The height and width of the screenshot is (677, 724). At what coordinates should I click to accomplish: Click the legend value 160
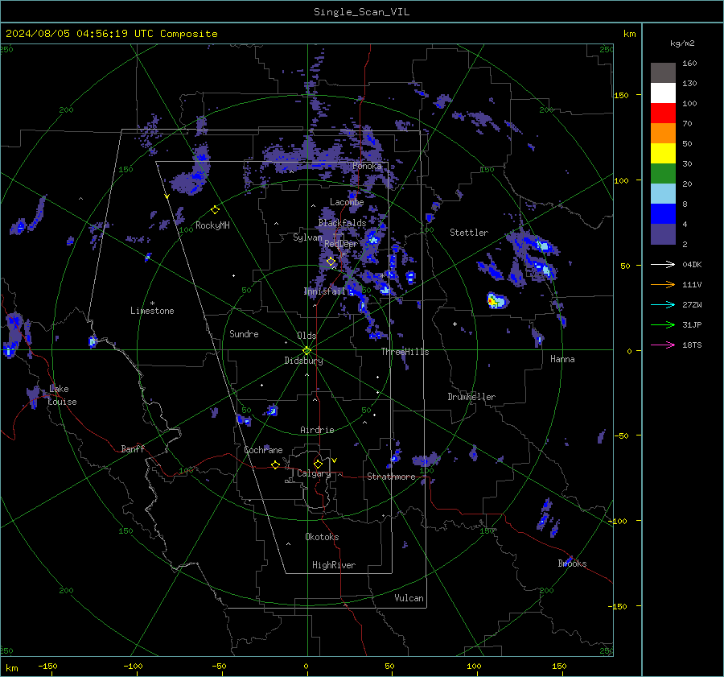(x=690, y=64)
